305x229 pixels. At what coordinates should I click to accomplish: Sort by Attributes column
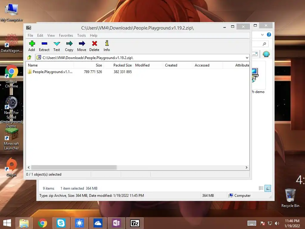pyautogui.click(x=236, y=65)
